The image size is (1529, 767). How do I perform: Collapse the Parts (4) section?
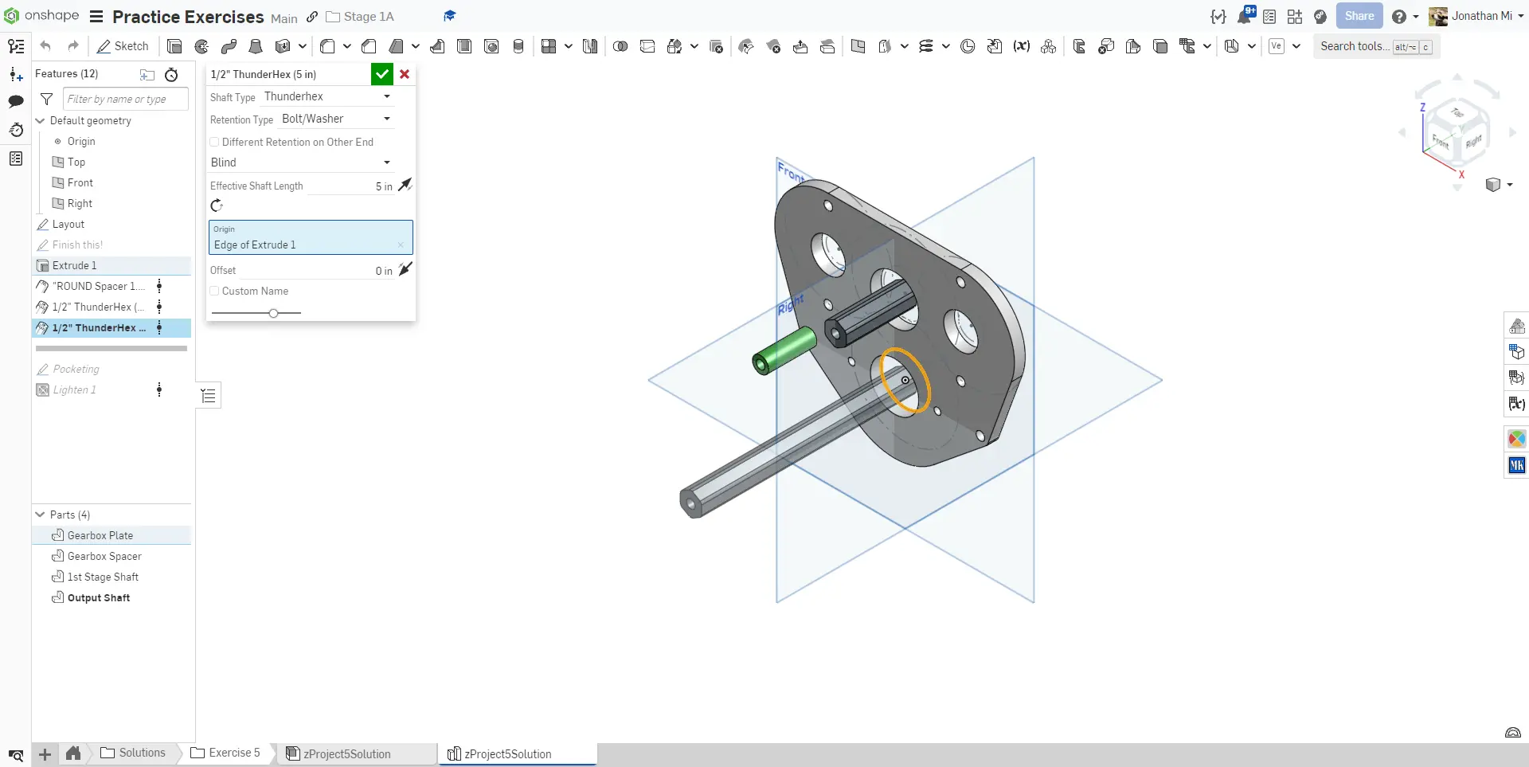tap(41, 515)
